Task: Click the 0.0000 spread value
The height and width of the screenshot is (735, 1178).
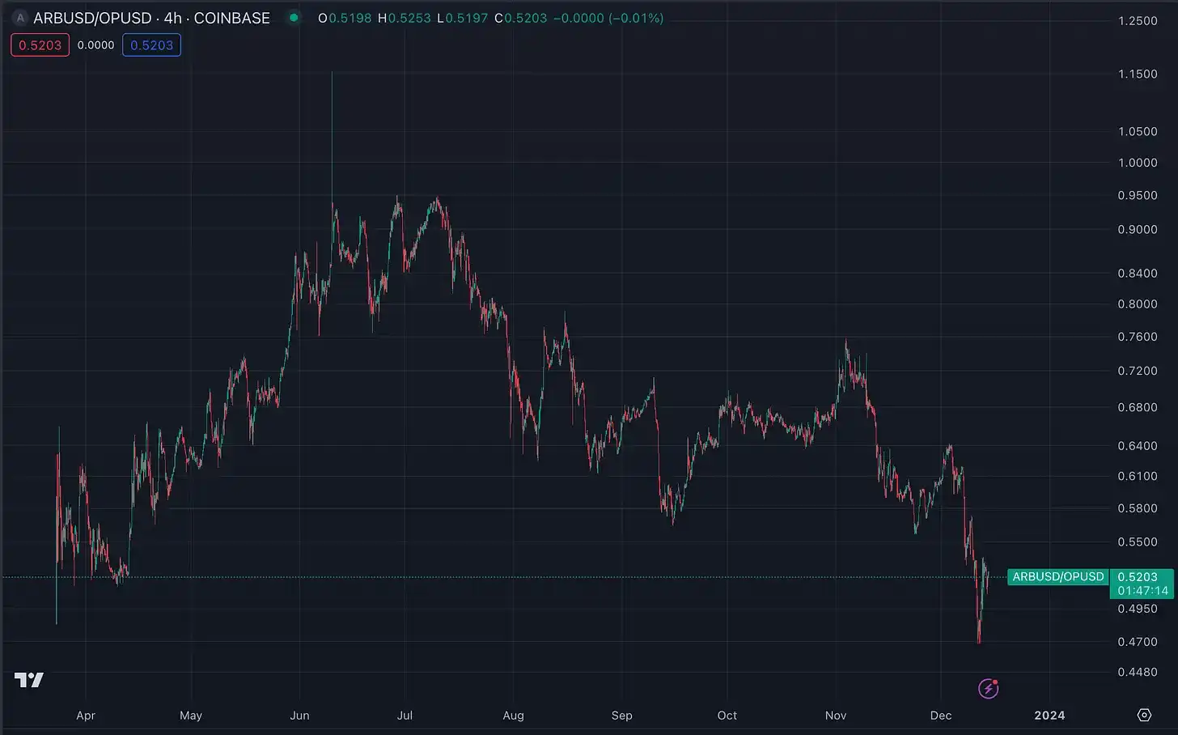Action: [95, 45]
